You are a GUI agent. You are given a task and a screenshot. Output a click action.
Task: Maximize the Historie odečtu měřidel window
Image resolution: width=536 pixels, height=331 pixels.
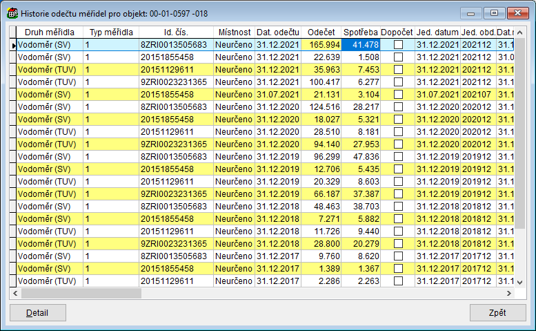click(494, 12)
